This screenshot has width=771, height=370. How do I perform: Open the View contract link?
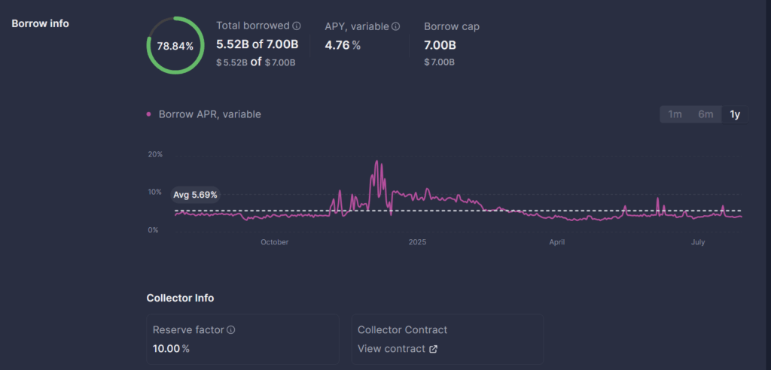(x=392, y=349)
